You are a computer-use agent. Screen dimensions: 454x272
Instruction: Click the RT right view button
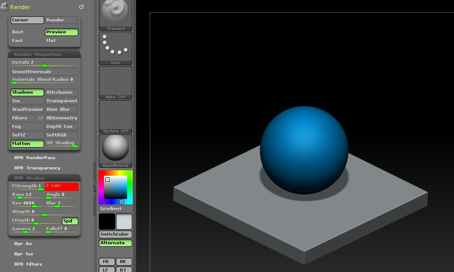(x=124, y=270)
